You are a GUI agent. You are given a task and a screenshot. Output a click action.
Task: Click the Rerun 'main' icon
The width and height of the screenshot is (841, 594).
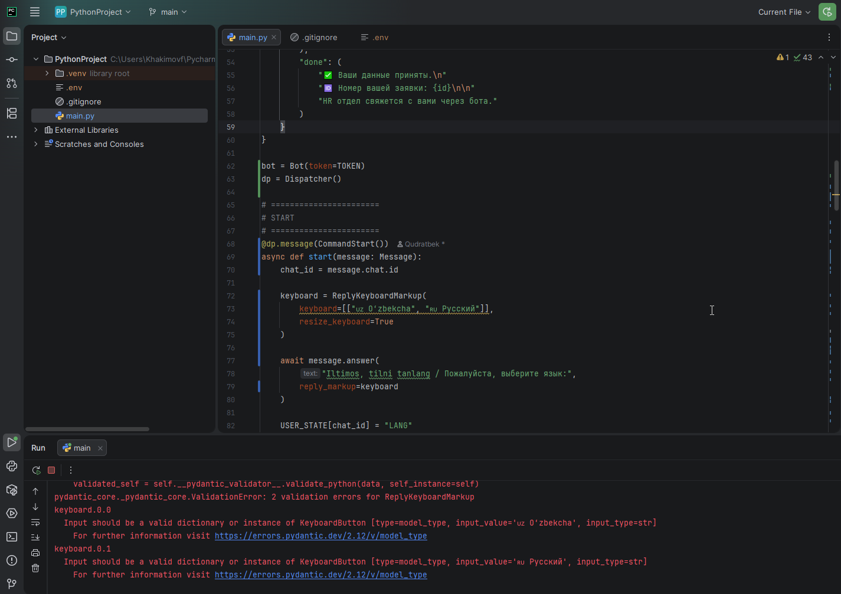36,470
